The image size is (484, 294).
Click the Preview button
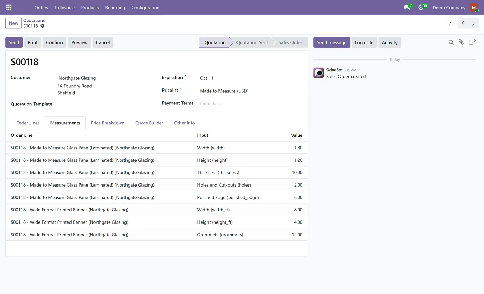(80, 42)
